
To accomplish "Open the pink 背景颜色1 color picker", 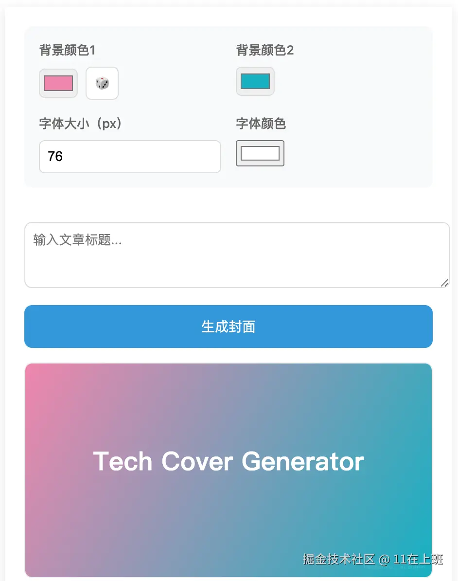I will 58,83.
